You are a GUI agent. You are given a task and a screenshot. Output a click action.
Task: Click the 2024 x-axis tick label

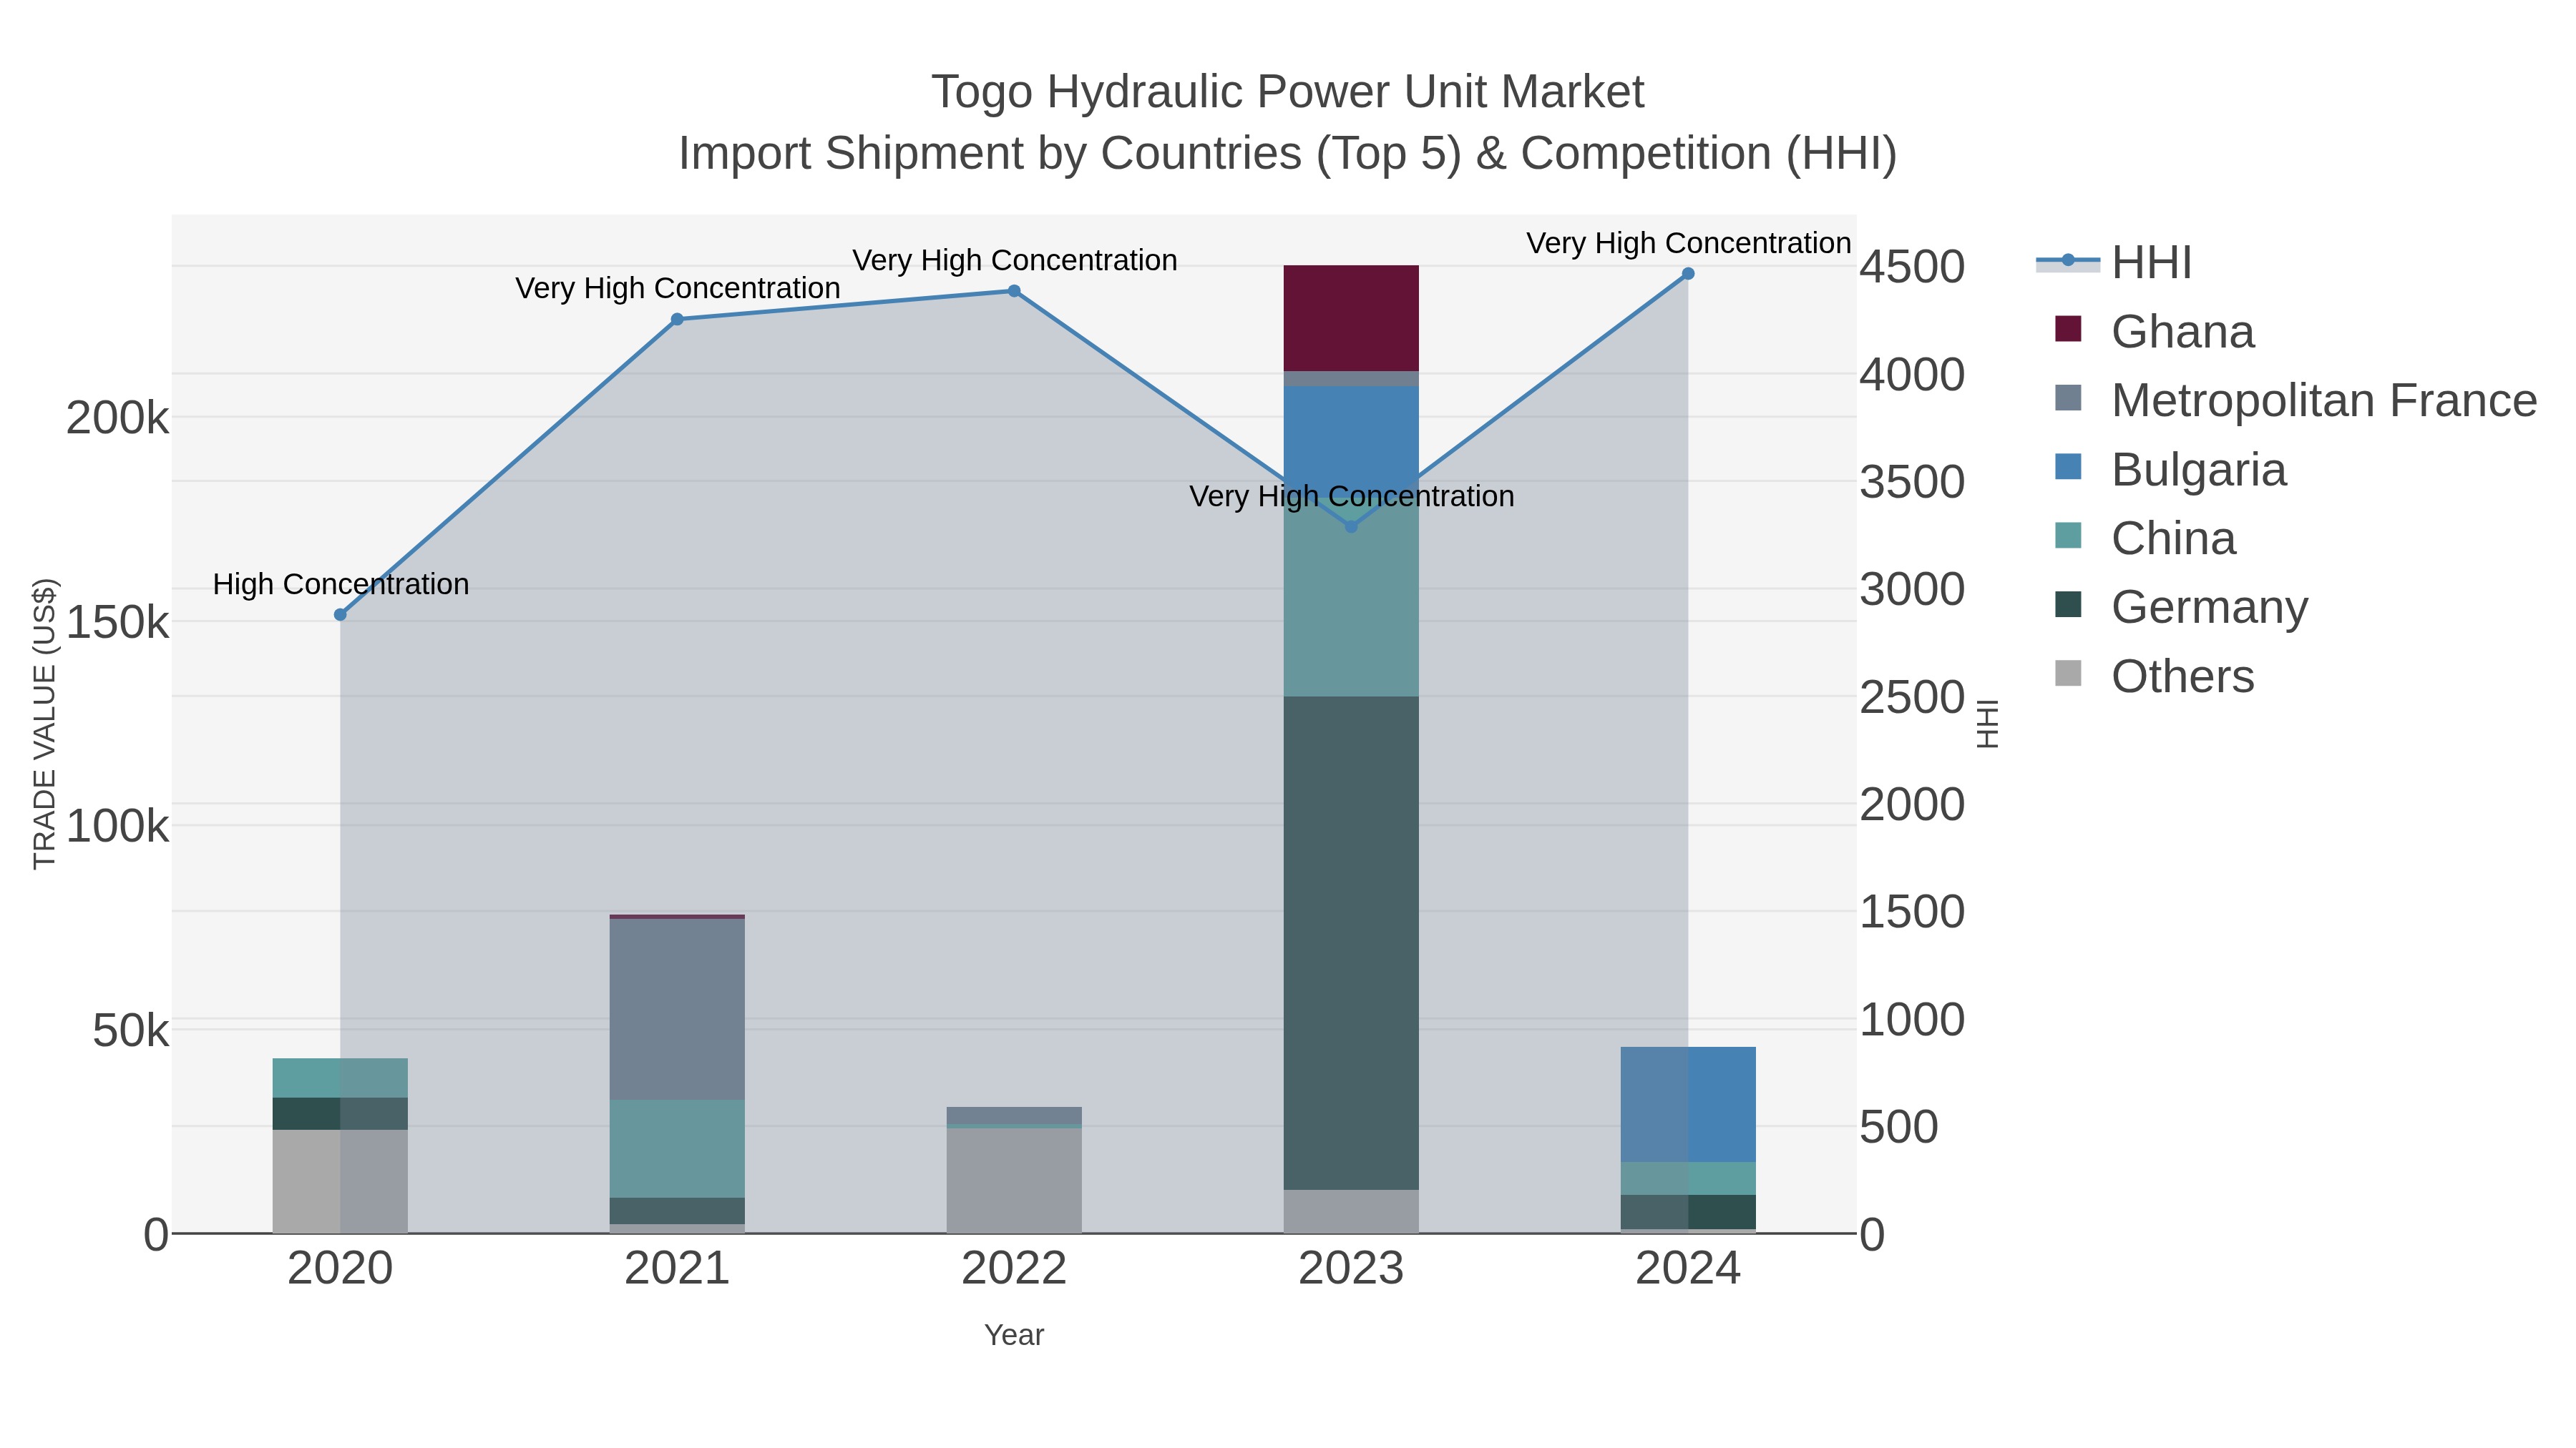[x=1688, y=1269]
